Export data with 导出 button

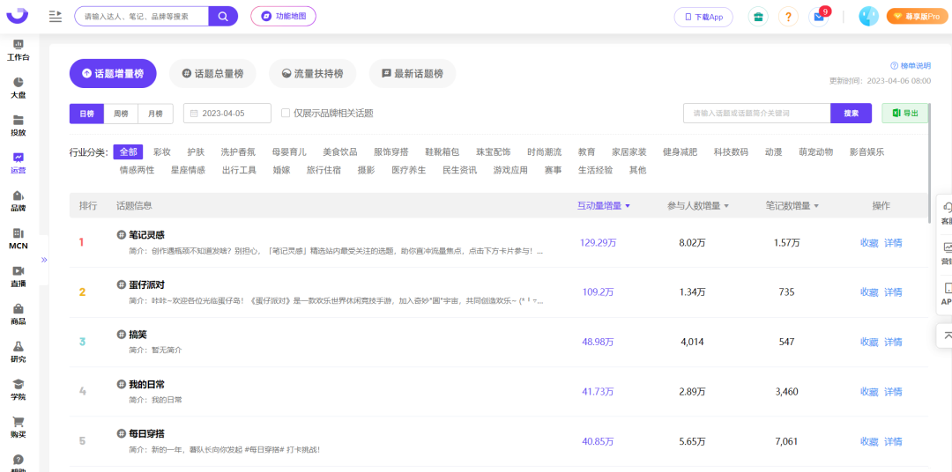[x=904, y=114]
